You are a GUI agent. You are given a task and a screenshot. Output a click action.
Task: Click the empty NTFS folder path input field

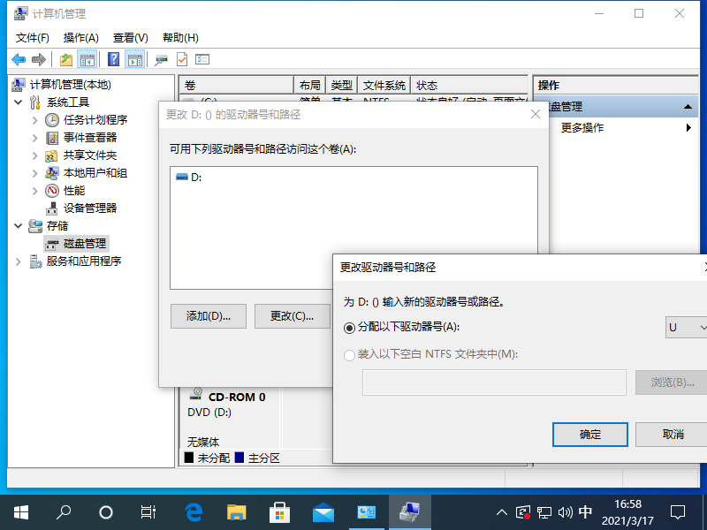[493, 382]
